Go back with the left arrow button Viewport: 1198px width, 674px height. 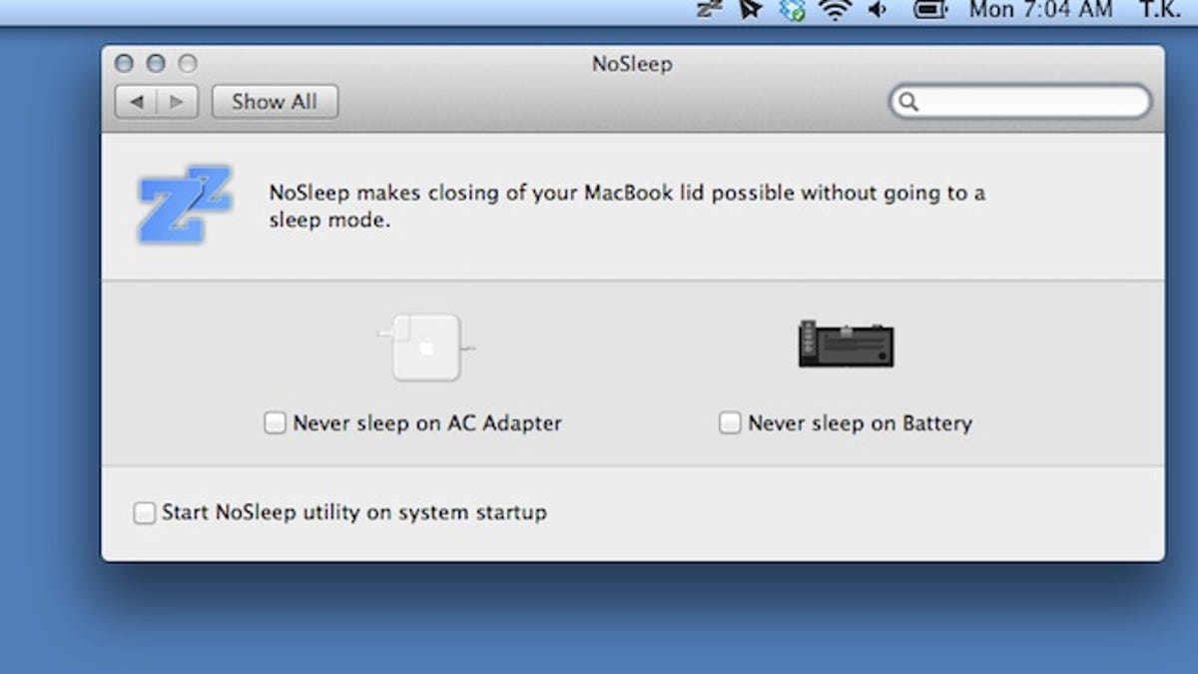click(x=136, y=102)
